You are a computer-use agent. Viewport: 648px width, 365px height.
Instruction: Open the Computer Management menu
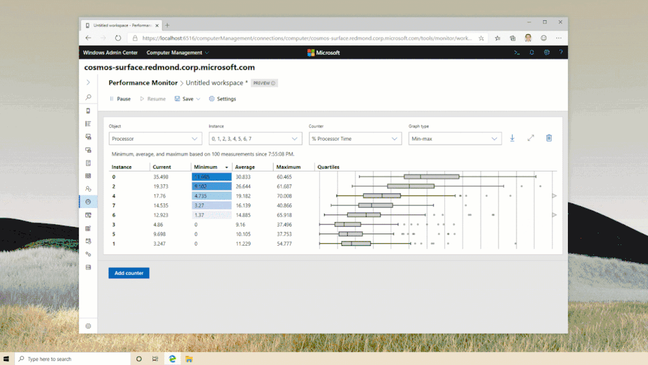(x=177, y=53)
